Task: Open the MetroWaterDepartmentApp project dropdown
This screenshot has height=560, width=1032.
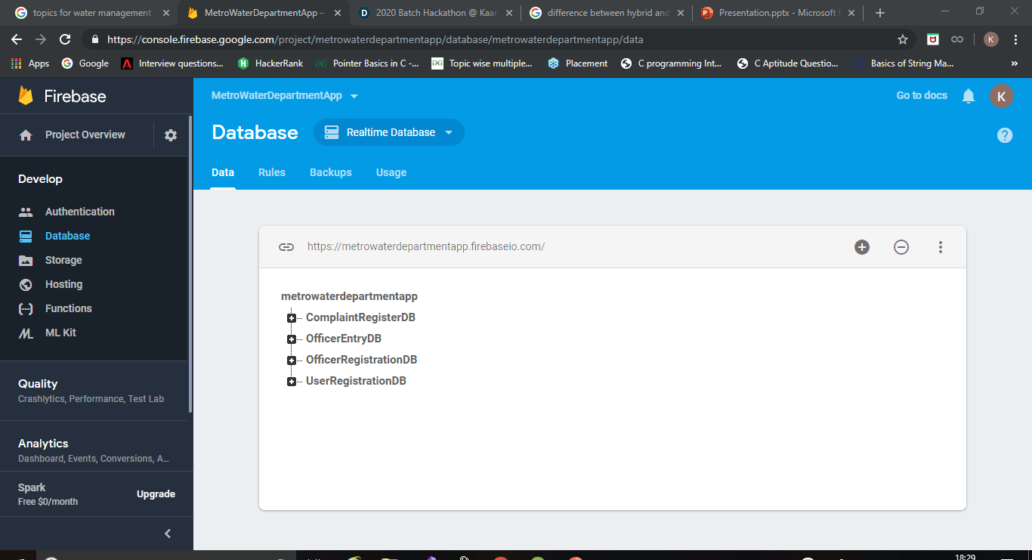Action: (x=285, y=96)
